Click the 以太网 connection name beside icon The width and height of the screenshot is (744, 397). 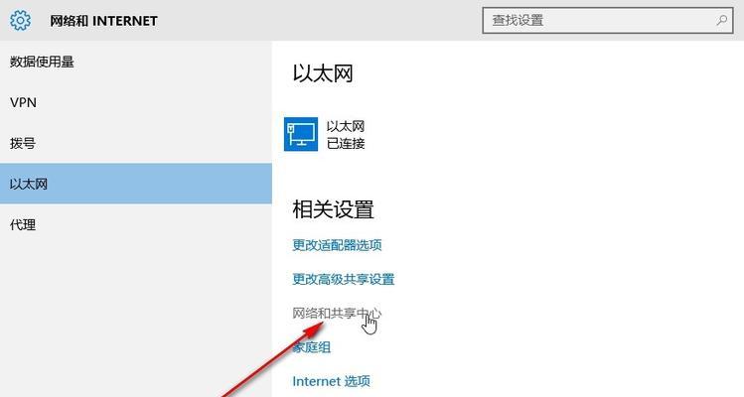[346, 126]
